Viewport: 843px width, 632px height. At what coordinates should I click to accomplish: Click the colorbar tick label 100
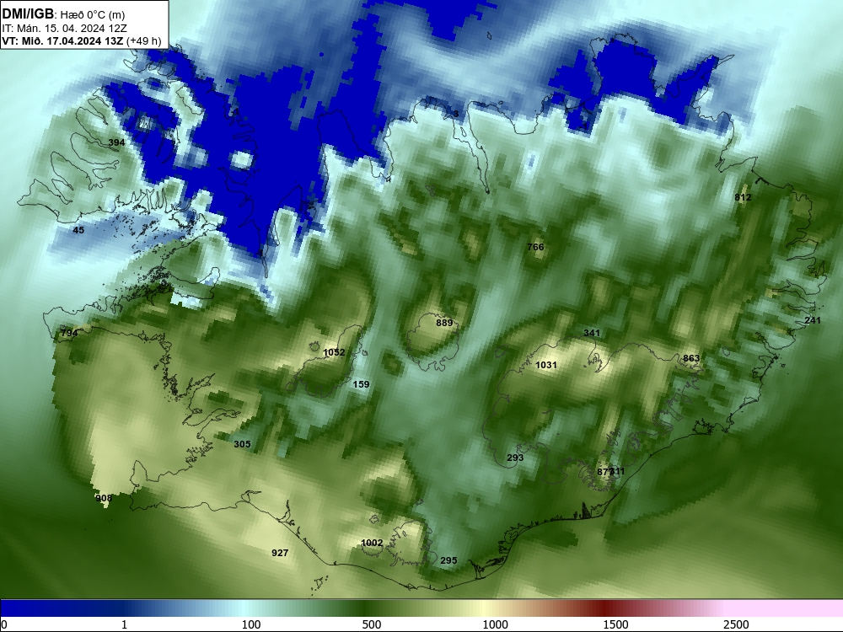(251, 624)
